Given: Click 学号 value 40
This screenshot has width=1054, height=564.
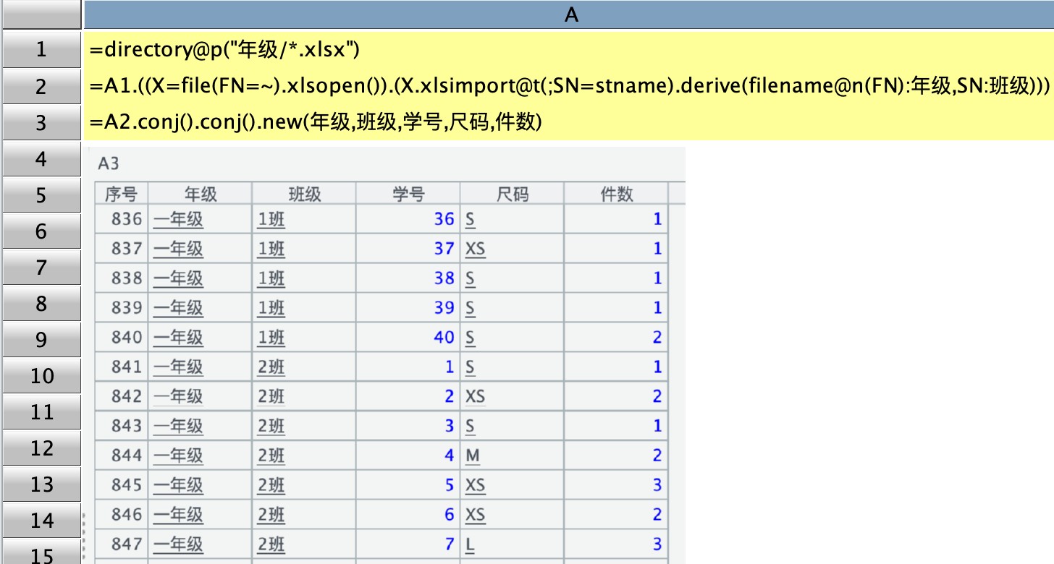Looking at the screenshot, I should tap(444, 338).
